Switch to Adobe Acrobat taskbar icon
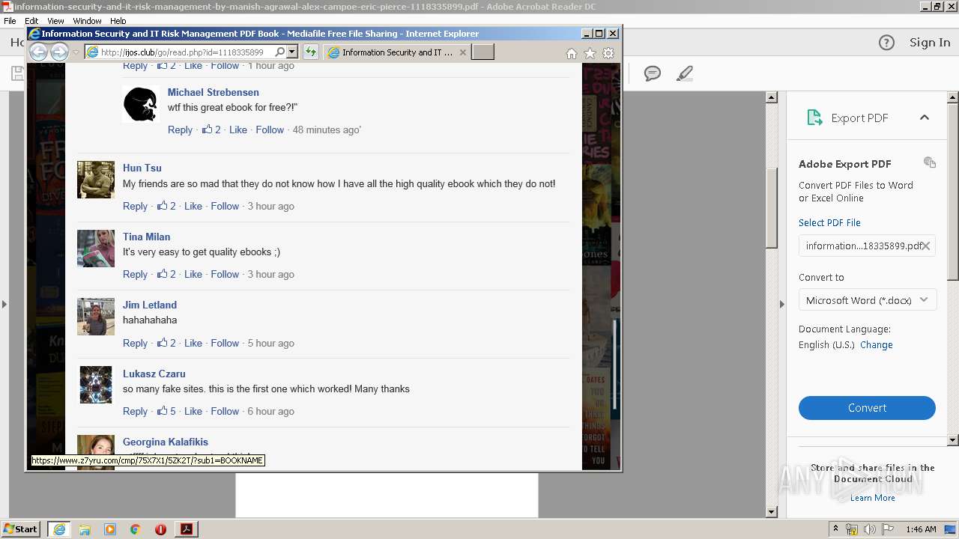The height and width of the screenshot is (539, 959). [187, 529]
